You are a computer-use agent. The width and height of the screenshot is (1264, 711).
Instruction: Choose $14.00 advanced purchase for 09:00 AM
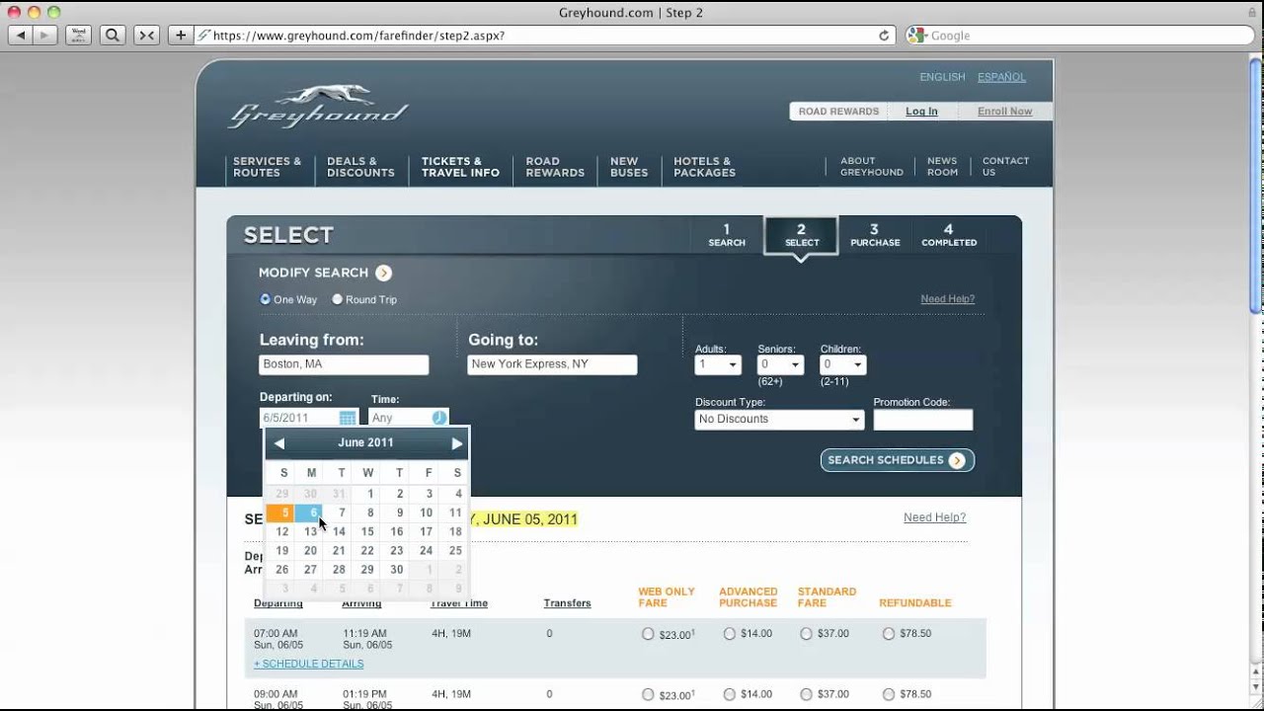pyautogui.click(x=729, y=694)
